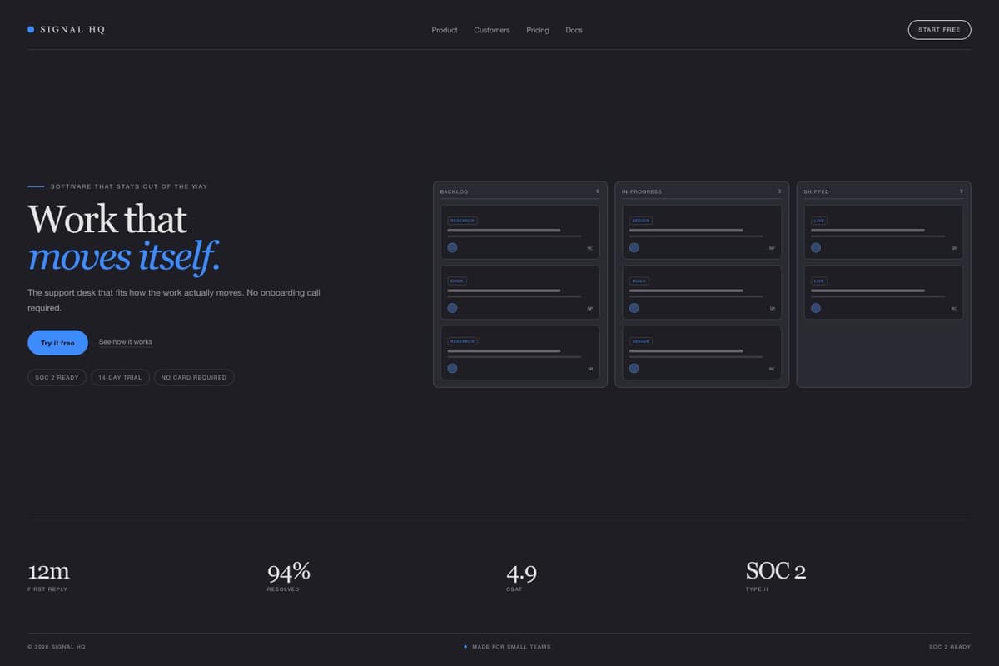999x666 pixels.
Task: Click the Start Free button
Action: point(939,30)
